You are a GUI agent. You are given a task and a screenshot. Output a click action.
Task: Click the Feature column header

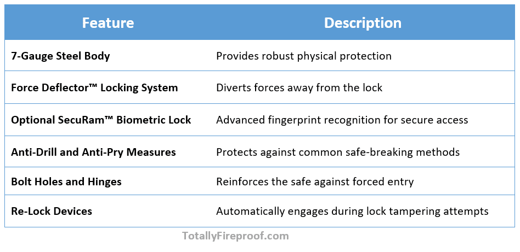coord(108,23)
